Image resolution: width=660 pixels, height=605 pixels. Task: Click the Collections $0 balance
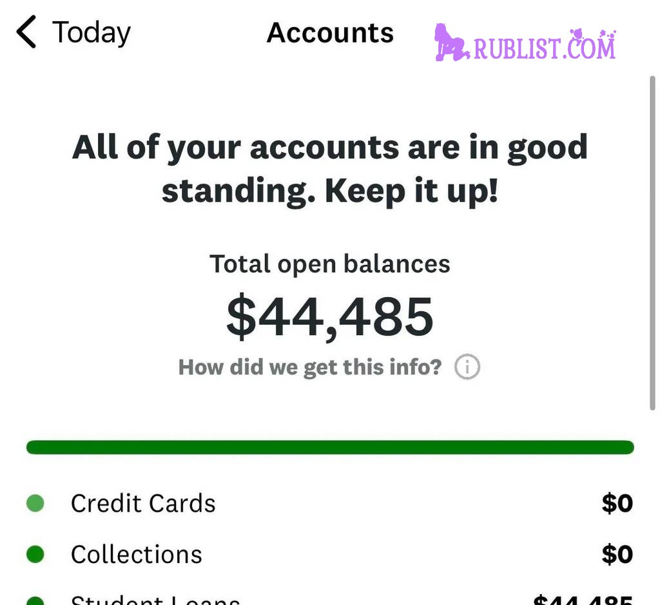click(x=617, y=554)
